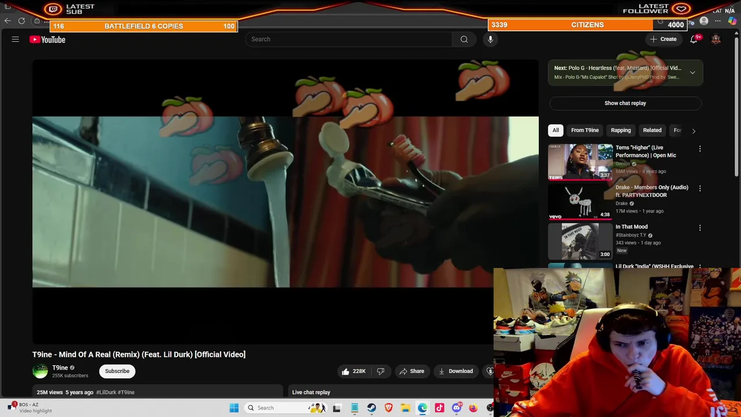Open options menu for Tems "Higher" video
The image size is (741, 417).
point(700,149)
